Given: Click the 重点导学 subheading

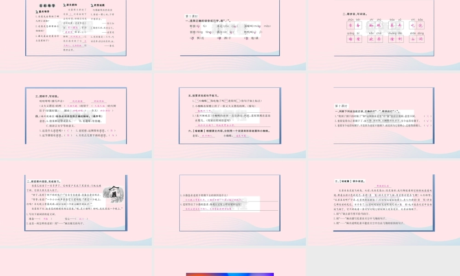Looking at the screenshot, I should coord(42,12).
